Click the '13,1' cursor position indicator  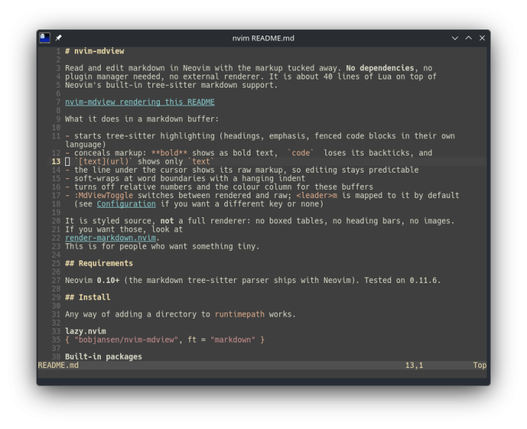tap(414, 365)
